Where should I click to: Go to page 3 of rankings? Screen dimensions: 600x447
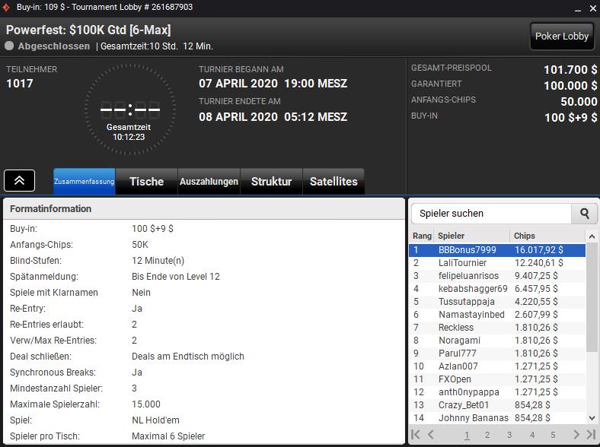click(x=509, y=435)
